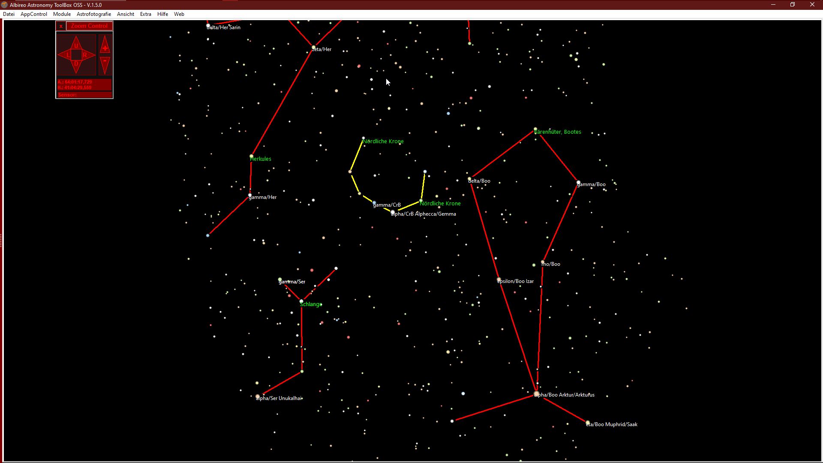823x463 pixels.
Task: Open the Extra menu
Action: 146,14
